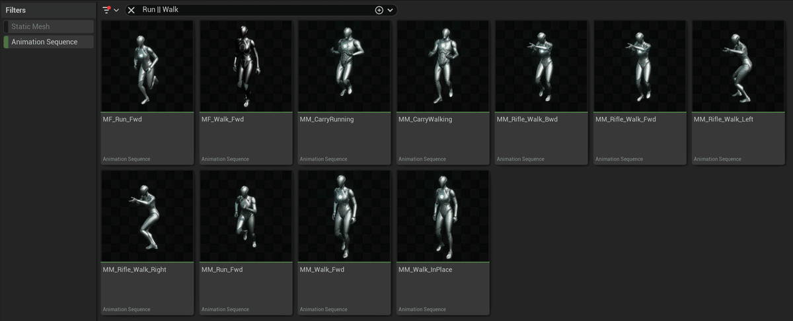The image size is (793, 321).
Task: Click the MF_Run_Fwd asset name
Action: pos(122,120)
